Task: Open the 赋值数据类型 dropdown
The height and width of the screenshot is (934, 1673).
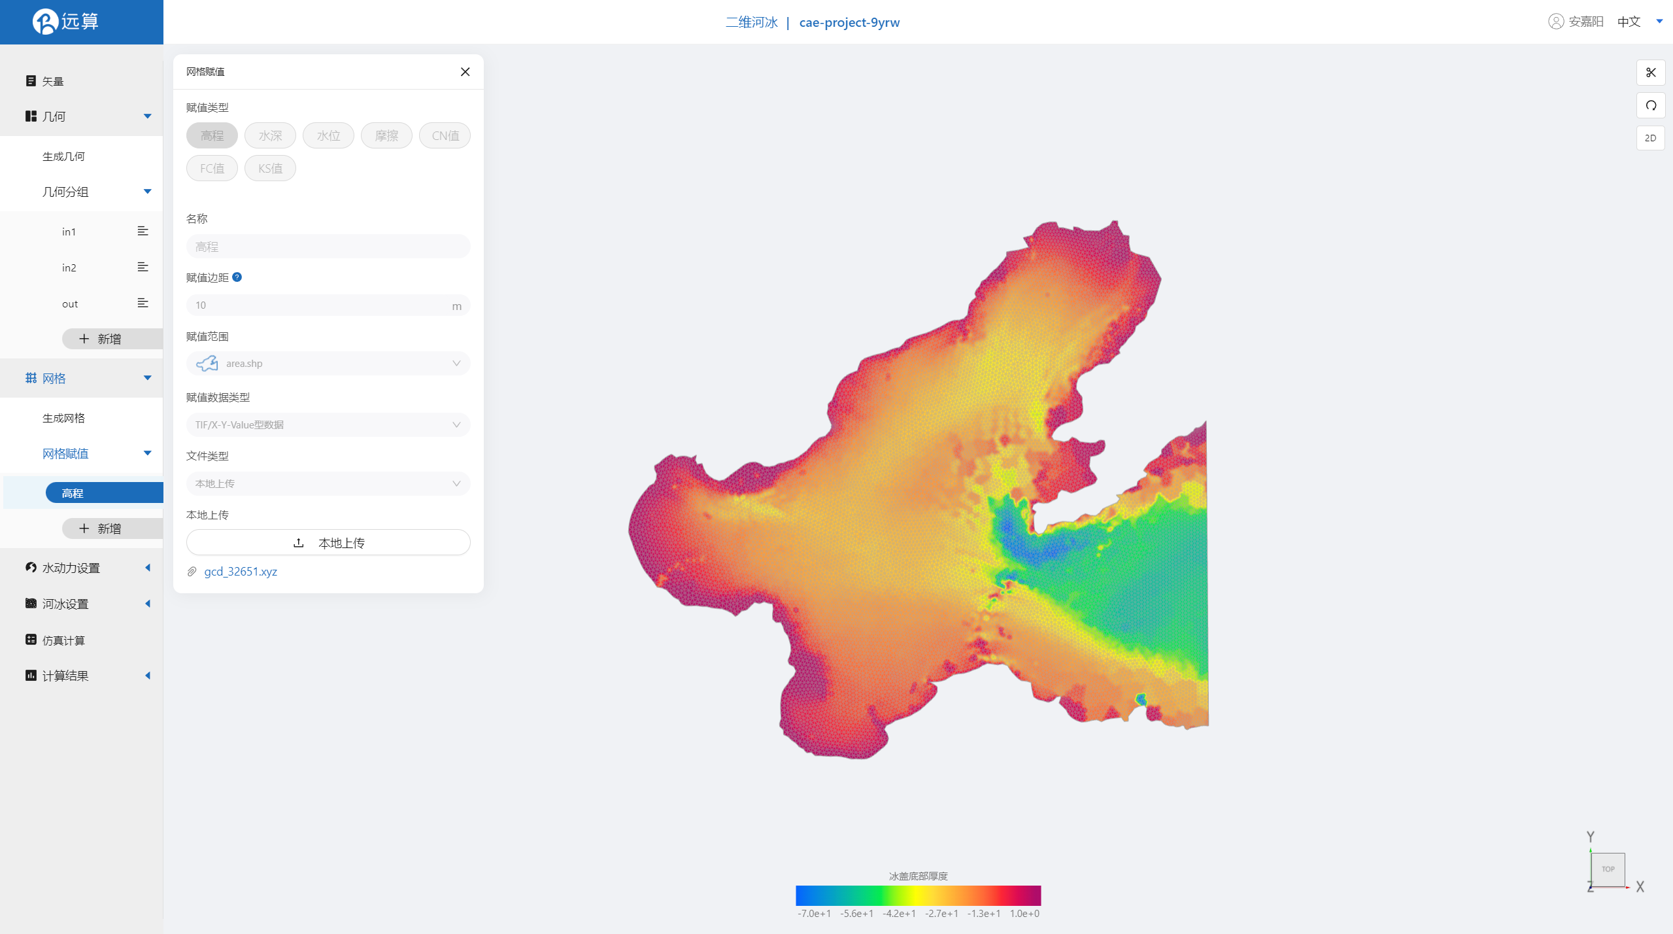Action: point(328,424)
